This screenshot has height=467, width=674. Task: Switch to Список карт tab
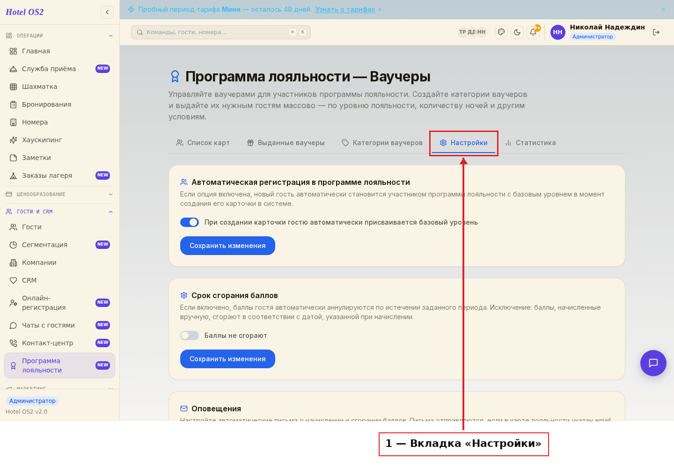pyautogui.click(x=203, y=143)
